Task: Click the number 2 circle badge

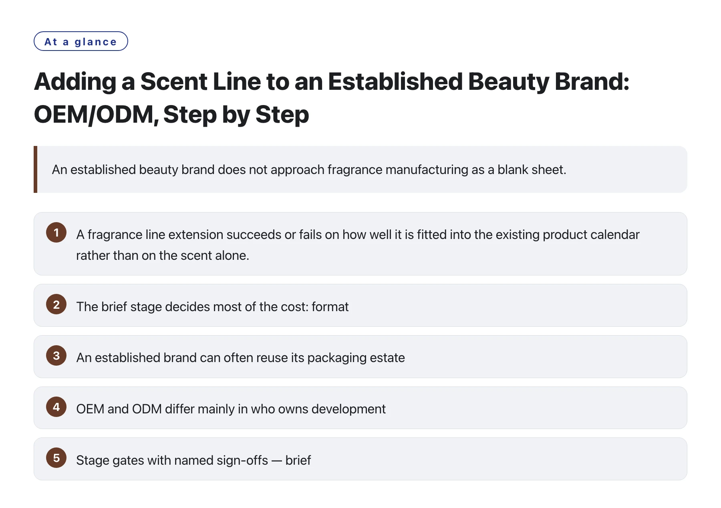Action: tap(56, 304)
